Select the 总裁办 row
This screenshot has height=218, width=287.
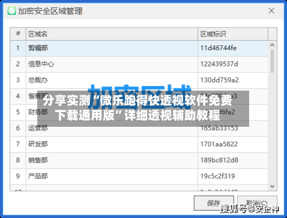tap(139, 80)
